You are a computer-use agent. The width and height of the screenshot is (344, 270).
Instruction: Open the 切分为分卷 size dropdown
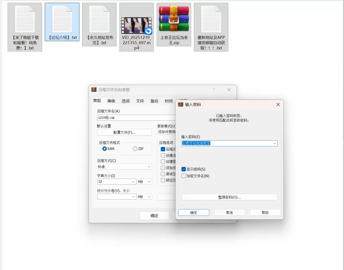click(x=117, y=197)
